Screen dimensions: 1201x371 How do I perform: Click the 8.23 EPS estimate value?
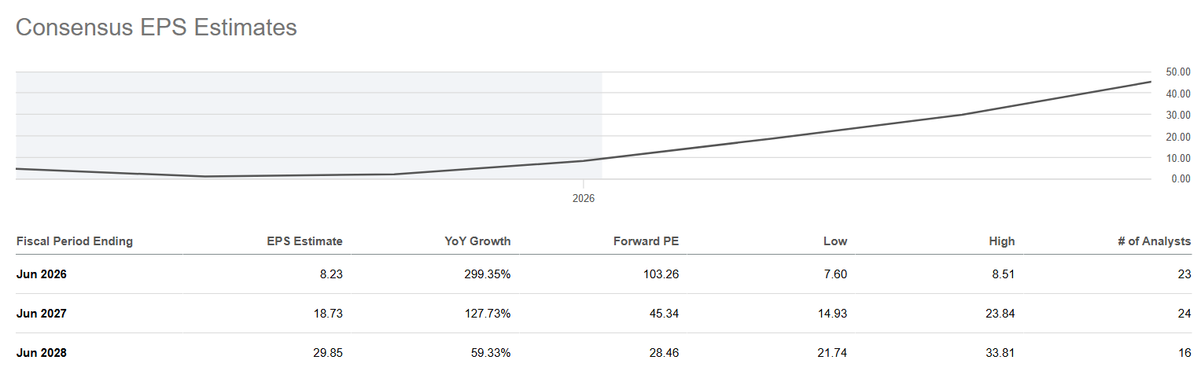[332, 274]
